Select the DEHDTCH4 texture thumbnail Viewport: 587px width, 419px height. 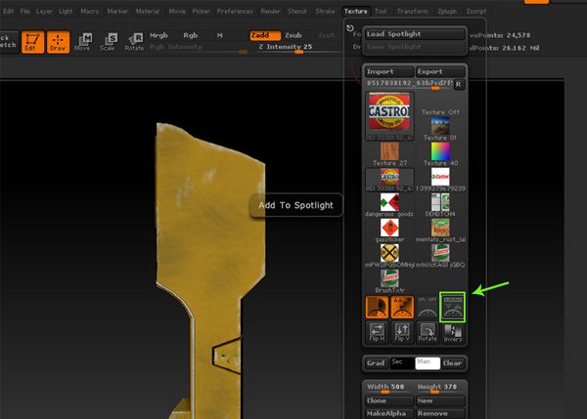click(440, 205)
